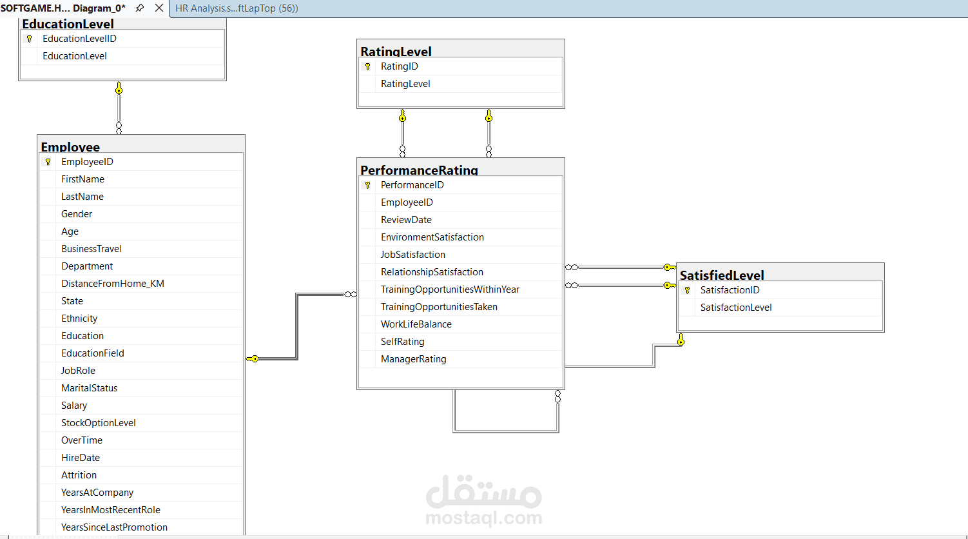The height and width of the screenshot is (539, 968).
Task: Select the SatisfactionLevel column in SatisfiedLevel
Action: pyautogui.click(x=736, y=307)
